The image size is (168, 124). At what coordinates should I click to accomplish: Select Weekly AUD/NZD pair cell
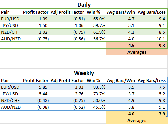pos(11,107)
